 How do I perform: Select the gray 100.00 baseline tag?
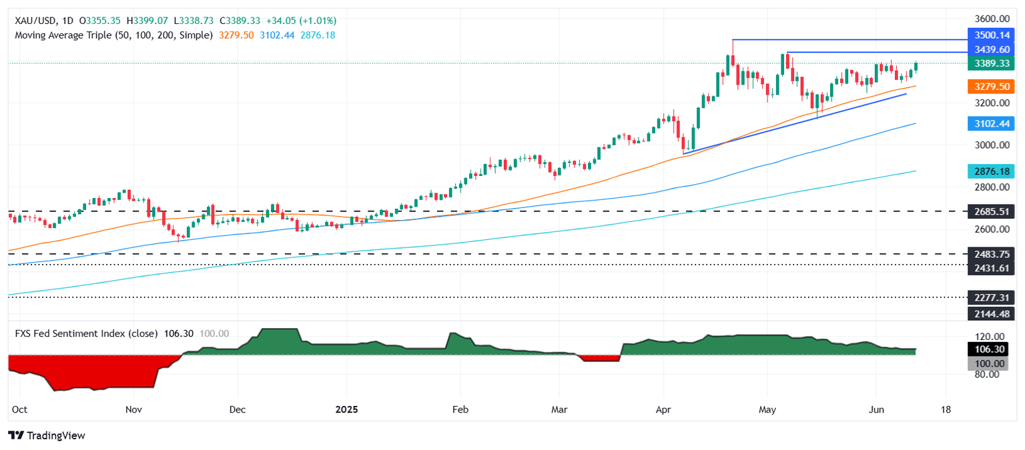990,363
